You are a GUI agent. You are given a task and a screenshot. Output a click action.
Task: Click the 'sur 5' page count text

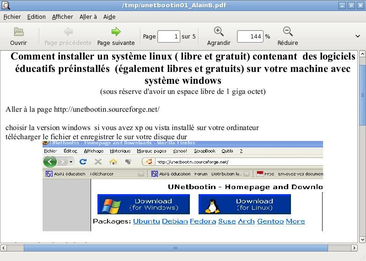tap(188, 37)
